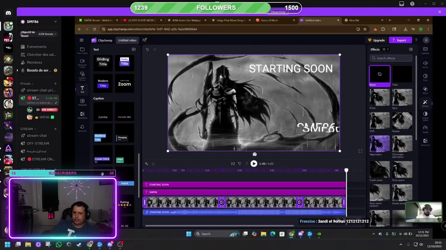Screen dimensions: 446x250
Task: Open the Adjust colors tab
Action: [x=425, y=116]
